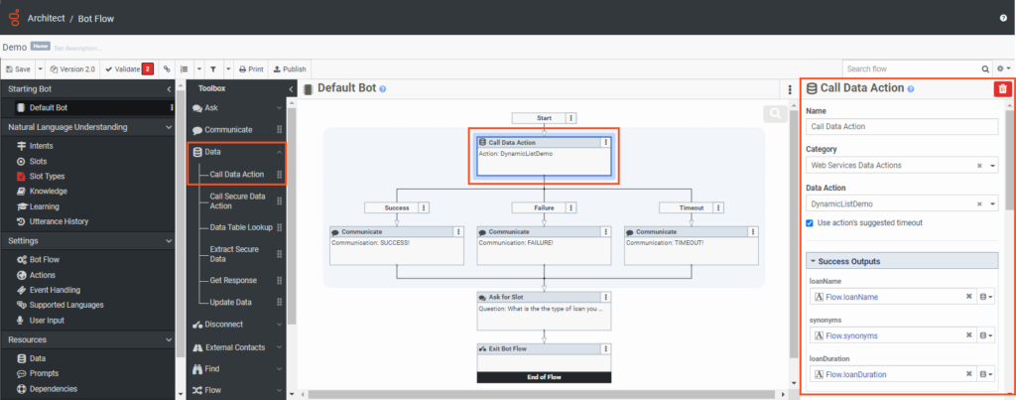Click the link chain toolbar icon
The height and width of the screenshot is (400, 1016).
[167, 68]
